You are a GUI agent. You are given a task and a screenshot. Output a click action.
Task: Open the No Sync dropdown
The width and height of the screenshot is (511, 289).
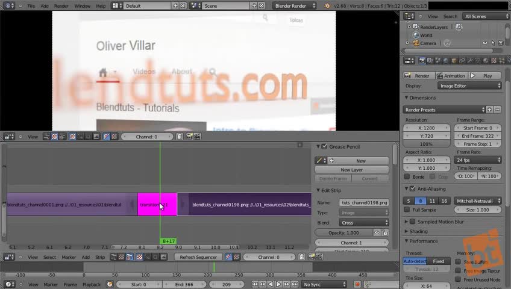click(324, 284)
